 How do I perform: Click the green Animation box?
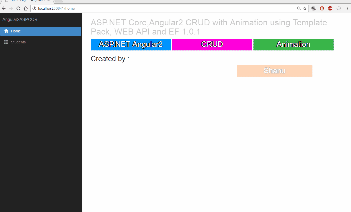(294, 44)
